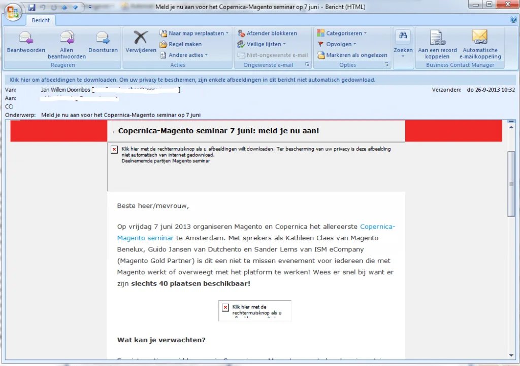Mark message via Markeren als ongelezen
The image size is (520, 366).
tap(352, 55)
